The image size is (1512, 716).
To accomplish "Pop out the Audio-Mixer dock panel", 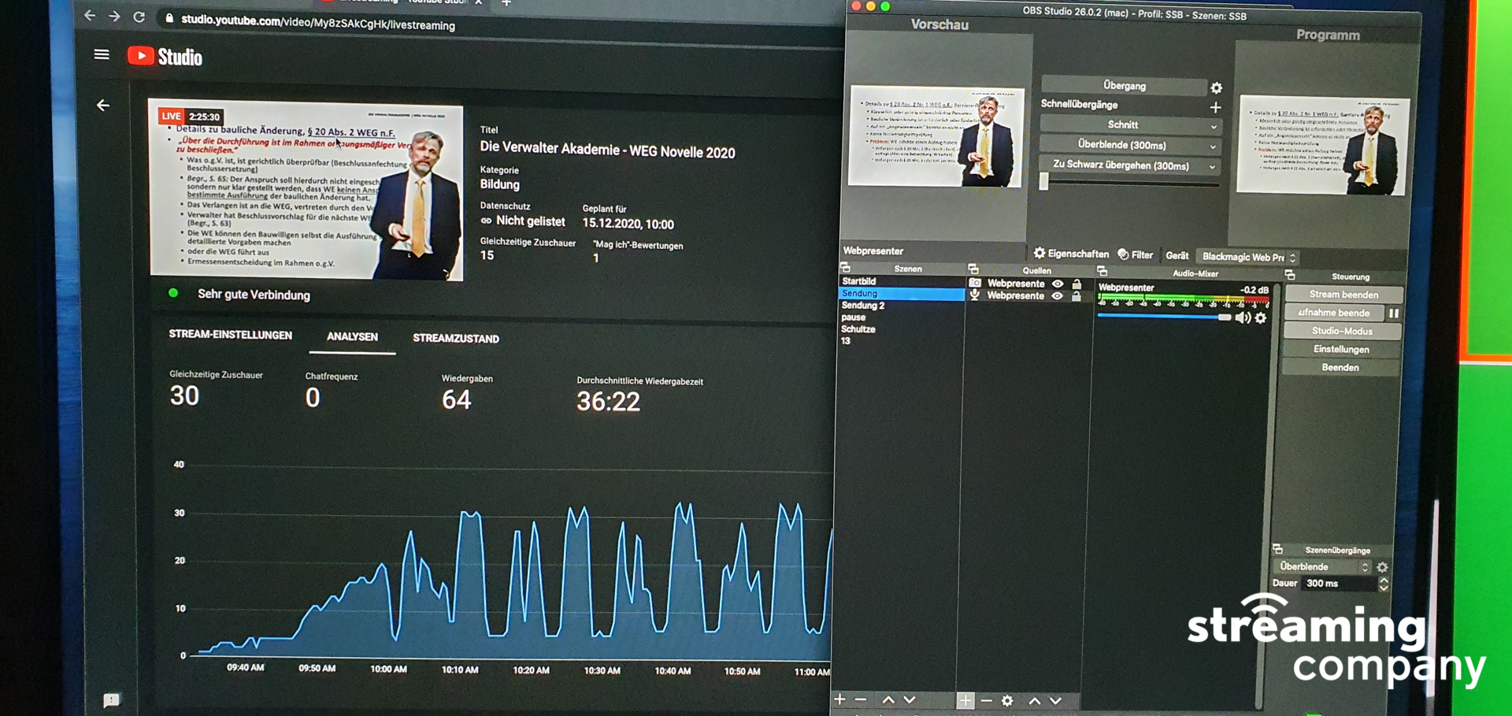I will 1102,271.
